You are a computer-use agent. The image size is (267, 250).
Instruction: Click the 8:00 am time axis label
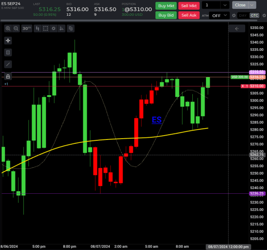click(182, 247)
